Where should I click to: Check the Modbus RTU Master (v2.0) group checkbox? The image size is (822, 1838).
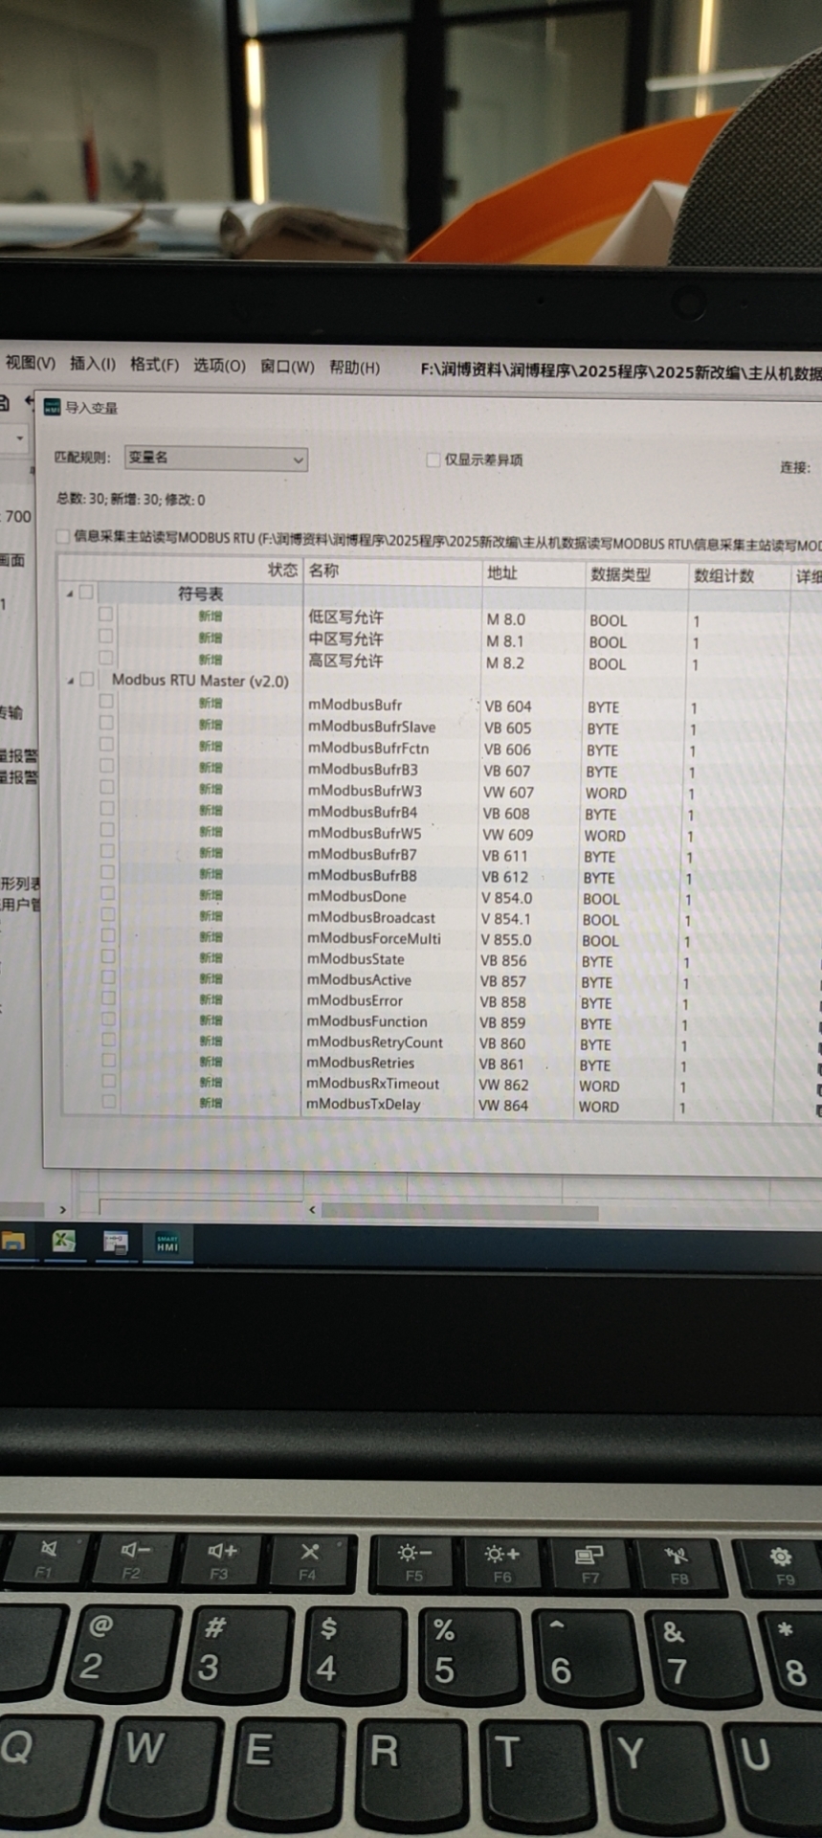(x=87, y=680)
